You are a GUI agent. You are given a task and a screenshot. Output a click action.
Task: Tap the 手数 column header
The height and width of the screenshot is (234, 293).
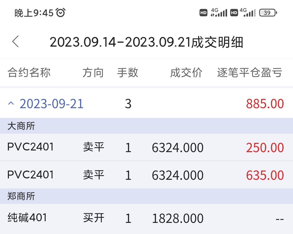(x=128, y=73)
